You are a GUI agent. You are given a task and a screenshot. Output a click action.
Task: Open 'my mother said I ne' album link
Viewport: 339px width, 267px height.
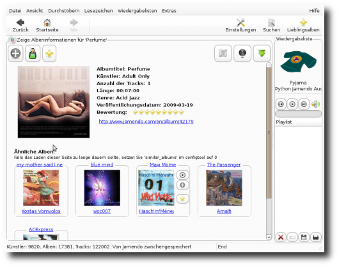(40, 165)
